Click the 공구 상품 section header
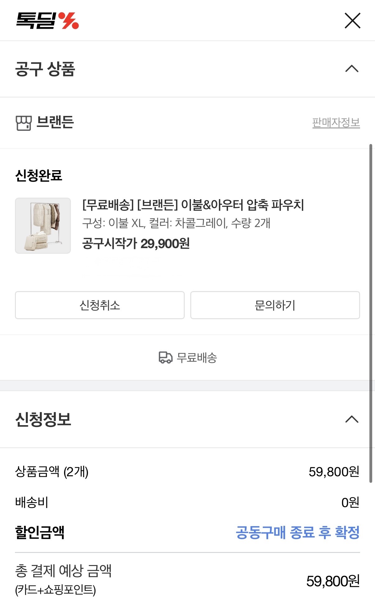The image size is (375, 600). click(x=45, y=69)
